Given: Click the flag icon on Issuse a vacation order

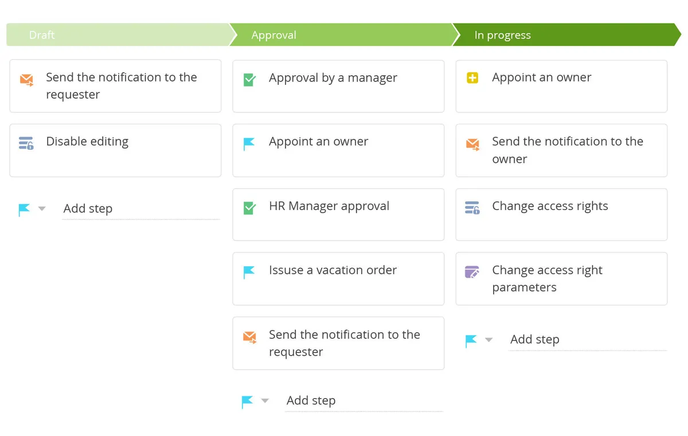Looking at the screenshot, I should click(249, 272).
